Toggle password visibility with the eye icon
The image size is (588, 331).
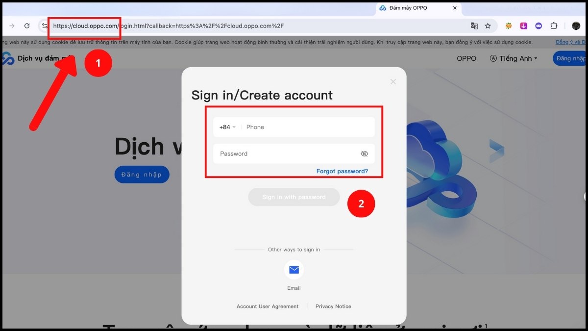point(365,153)
